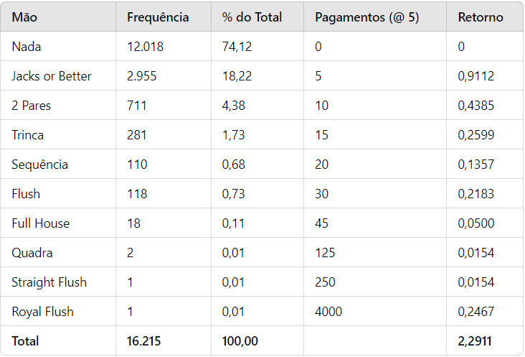525x357 pixels.
Task: Select the Trinca hand cell
Action: [27, 135]
